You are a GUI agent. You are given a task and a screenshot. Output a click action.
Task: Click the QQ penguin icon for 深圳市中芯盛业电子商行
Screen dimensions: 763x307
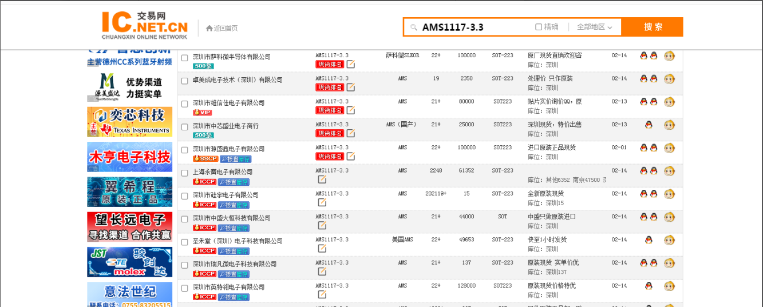649,125
